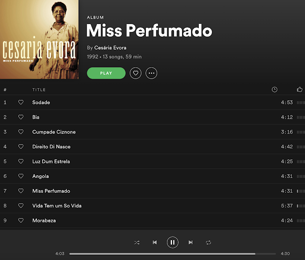
Task: Click track number 1
Action: pos(5,103)
